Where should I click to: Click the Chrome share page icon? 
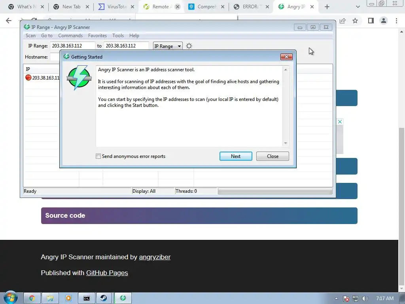[x=343, y=21]
